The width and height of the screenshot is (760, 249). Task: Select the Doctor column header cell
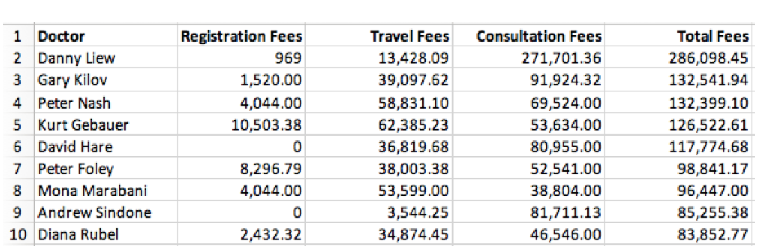[x=105, y=36]
